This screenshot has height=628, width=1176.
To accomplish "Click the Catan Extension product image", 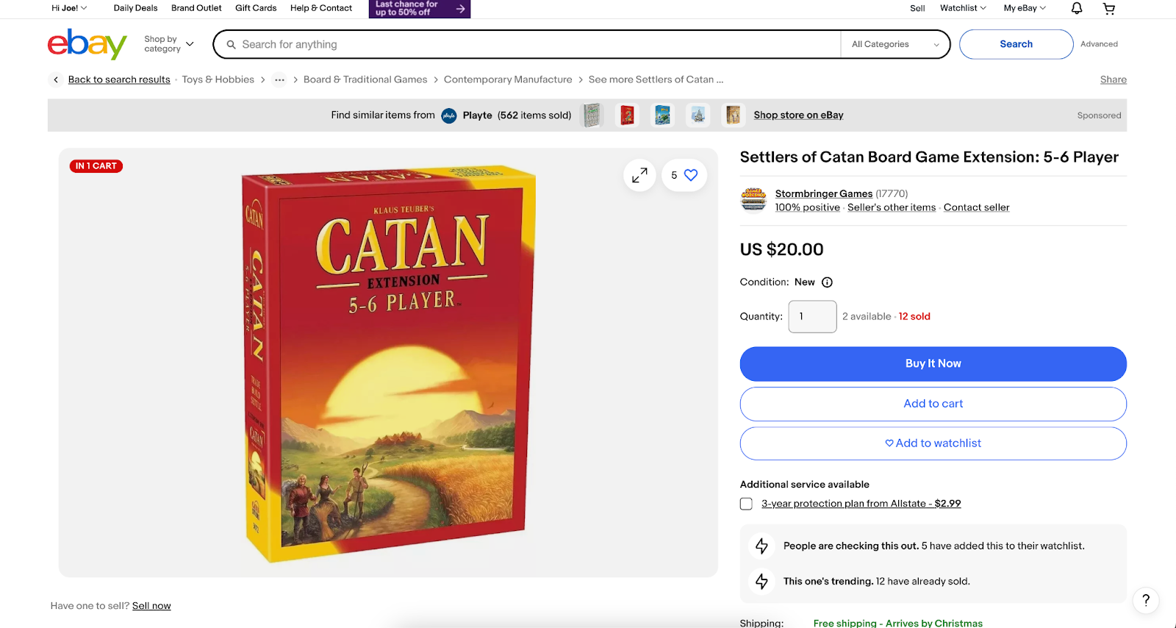I will click(388, 363).
